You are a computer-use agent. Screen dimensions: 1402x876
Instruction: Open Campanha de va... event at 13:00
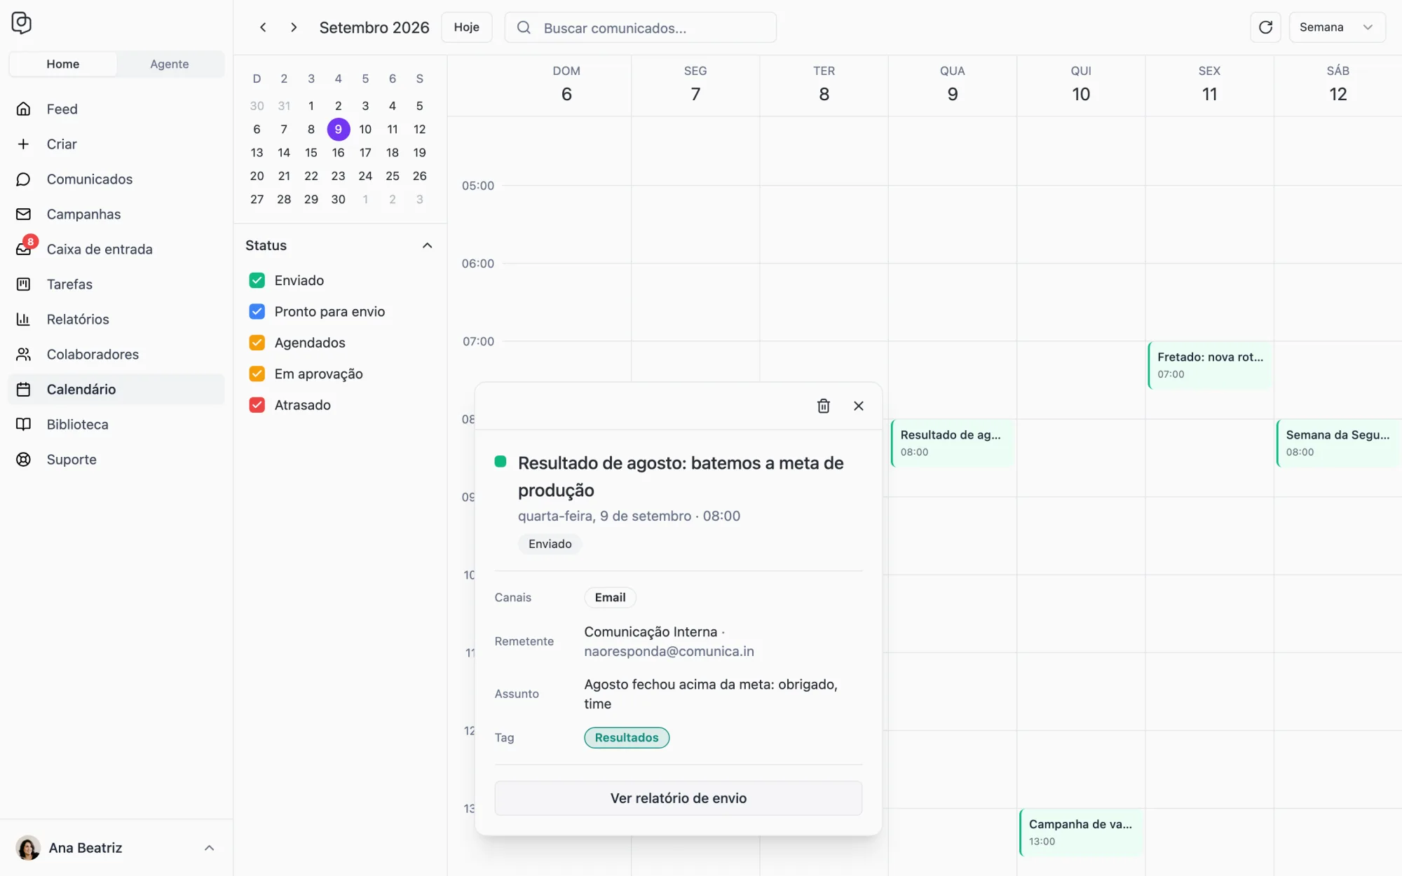tap(1081, 833)
